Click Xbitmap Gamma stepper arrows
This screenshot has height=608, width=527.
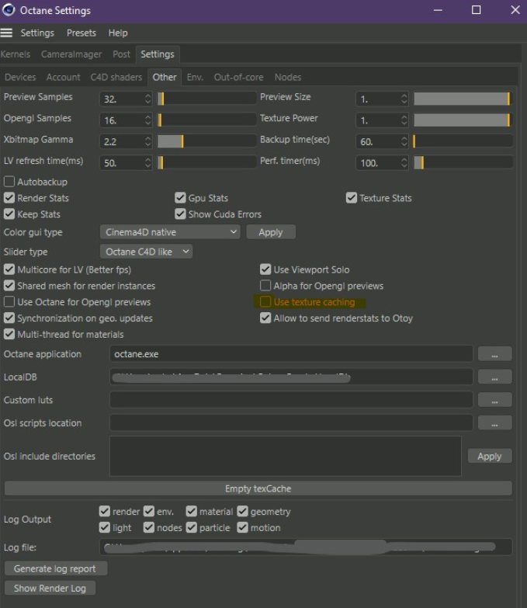click(x=148, y=141)
